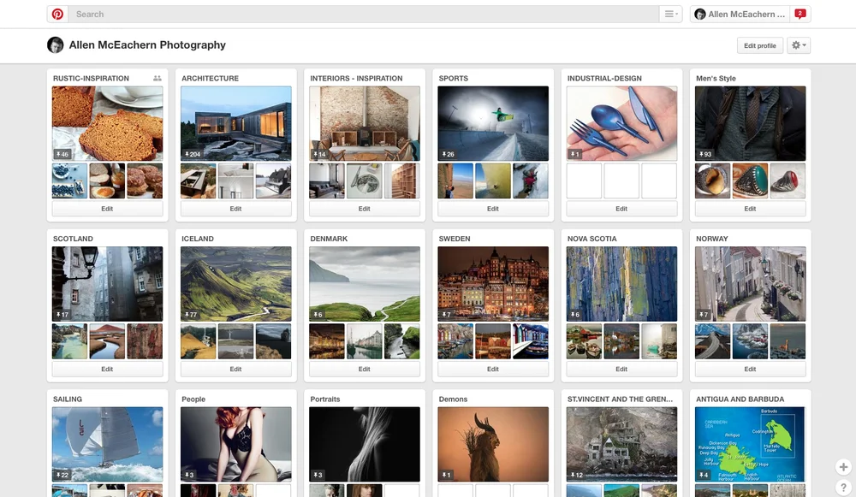The width and height of the screenshot is (856, 497).
Task: Open the red ring thumbnail in Men's Style
Action: [x=788, y=180]
